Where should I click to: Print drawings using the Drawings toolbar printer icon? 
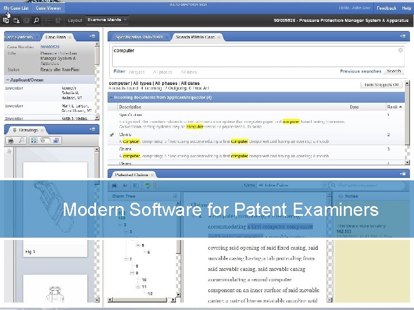11,140
